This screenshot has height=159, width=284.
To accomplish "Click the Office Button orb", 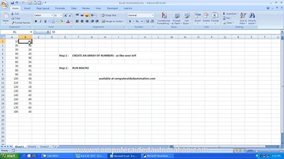I will [x=4, y=4].
